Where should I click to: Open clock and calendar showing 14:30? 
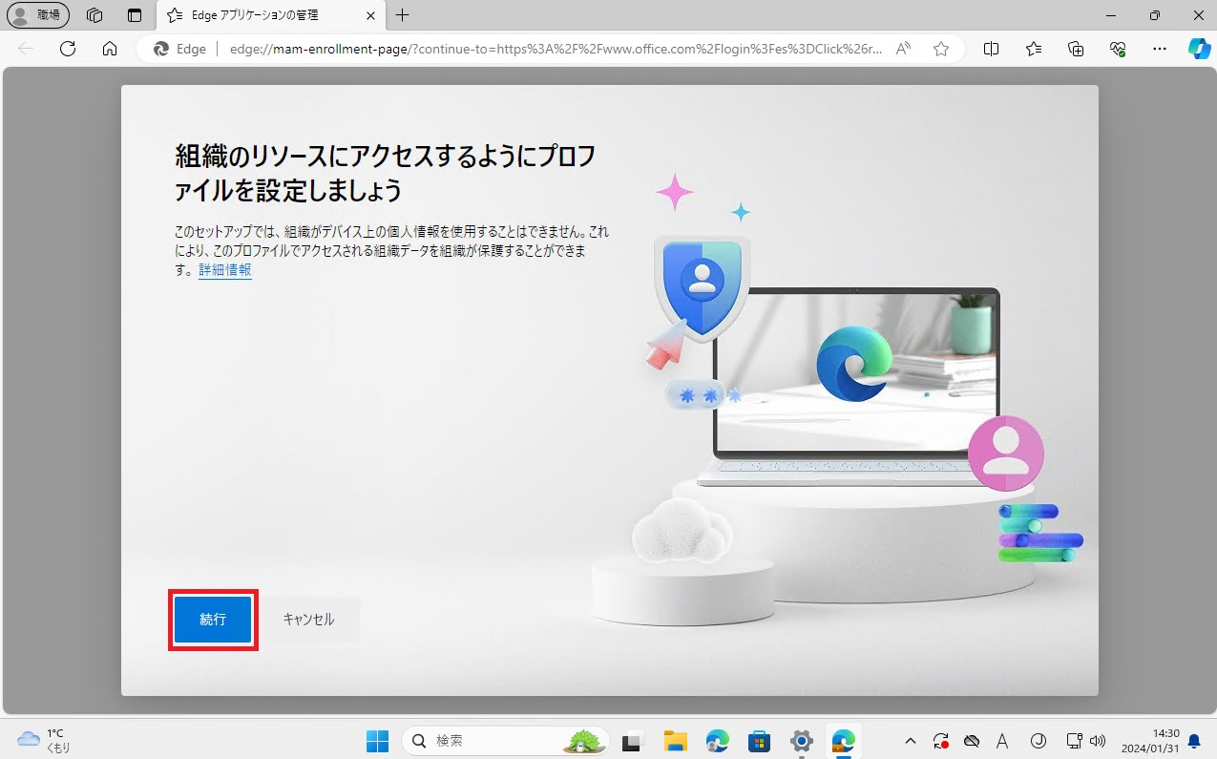1152,741
